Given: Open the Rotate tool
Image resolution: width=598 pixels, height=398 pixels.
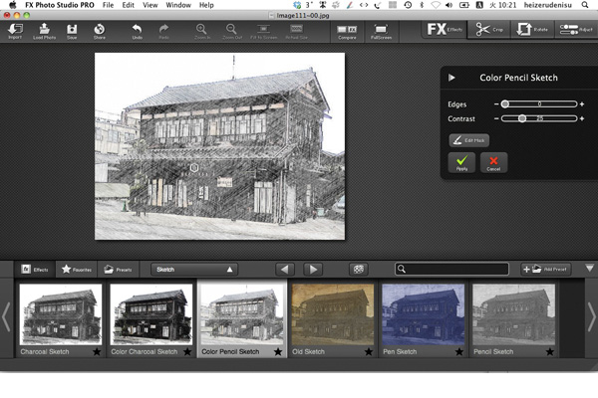Looking at the screenshot, I should click(x=532, y=30).
